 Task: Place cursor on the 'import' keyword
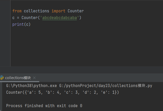(58, 11)
